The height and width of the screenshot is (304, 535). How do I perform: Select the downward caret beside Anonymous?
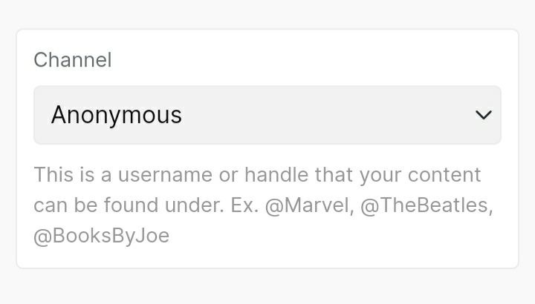click(484, 115)
